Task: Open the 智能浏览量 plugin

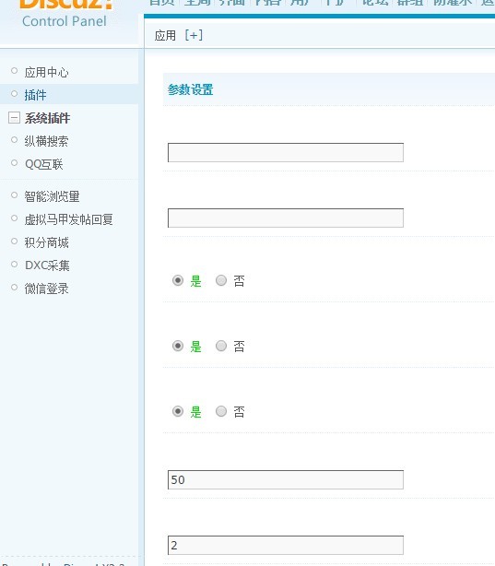Action: coord(52,196)
